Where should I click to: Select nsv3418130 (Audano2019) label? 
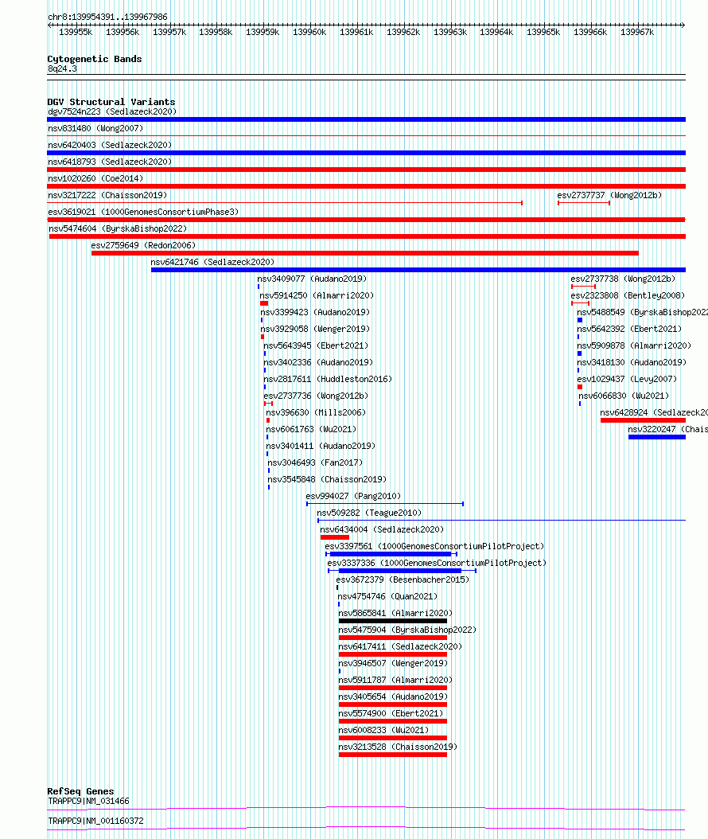pyautogui.click(x=632, y=362)
